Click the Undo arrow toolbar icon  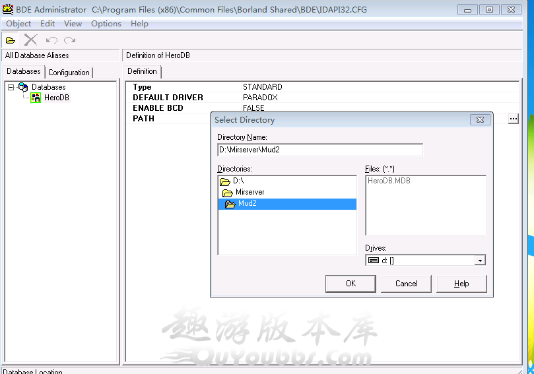pos(51,40)
